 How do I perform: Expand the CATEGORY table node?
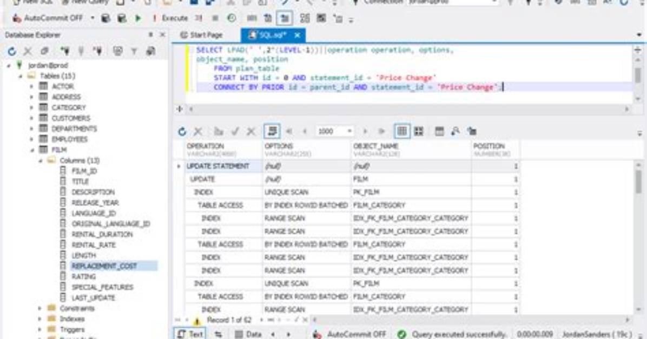point(32,107)
